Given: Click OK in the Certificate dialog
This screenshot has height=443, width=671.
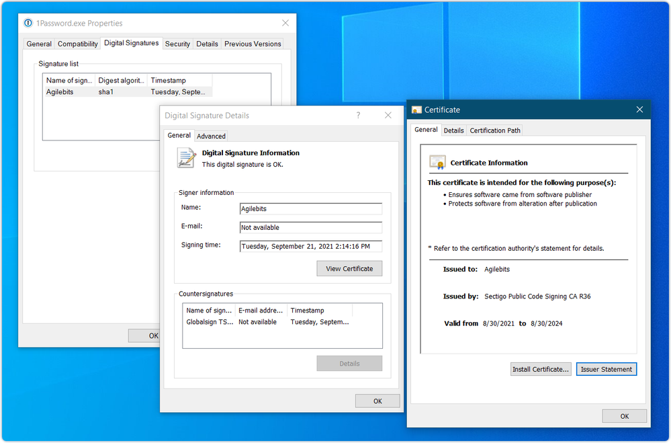Looking at the screenshot, I should point(624,416).
